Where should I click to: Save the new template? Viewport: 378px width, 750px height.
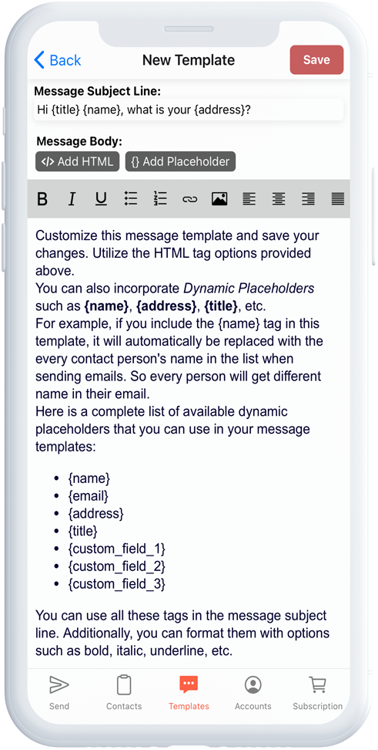tap(316, 59)
